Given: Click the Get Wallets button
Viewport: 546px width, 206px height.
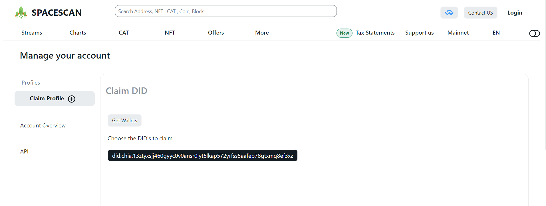Looking at the screenshot, I should coord(124,121).
